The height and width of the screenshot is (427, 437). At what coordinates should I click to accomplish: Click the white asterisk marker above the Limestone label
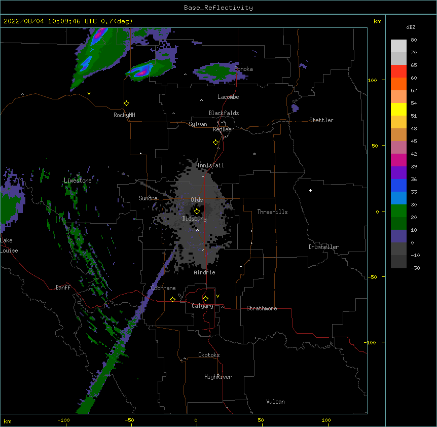[x=78, y=175]
